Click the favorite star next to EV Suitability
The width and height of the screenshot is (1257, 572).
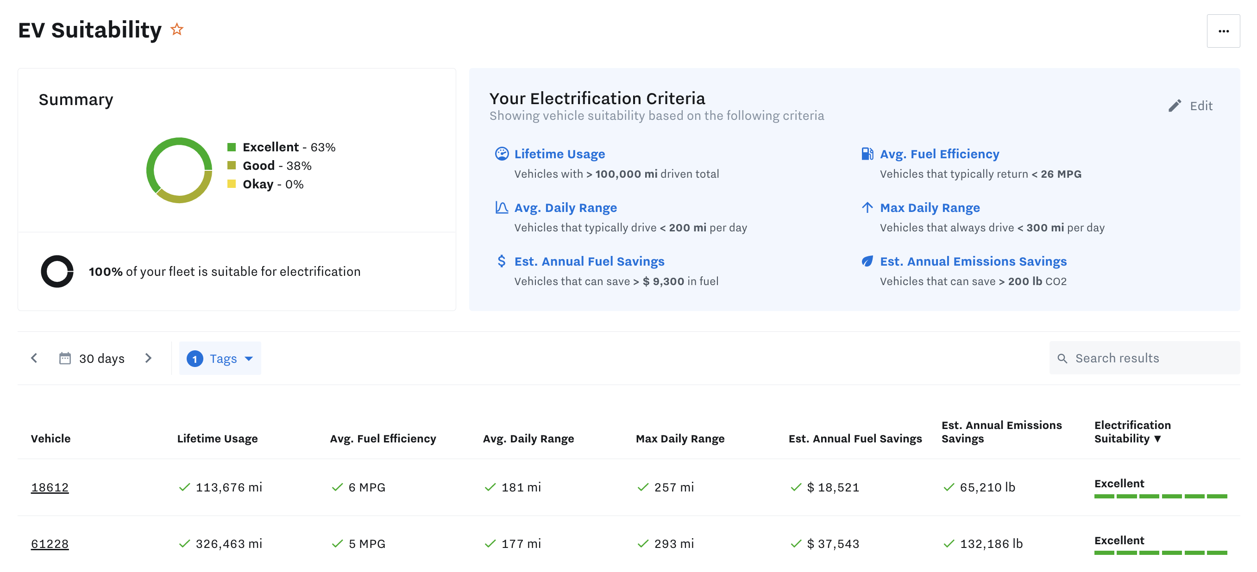click(x=176, y=30)
